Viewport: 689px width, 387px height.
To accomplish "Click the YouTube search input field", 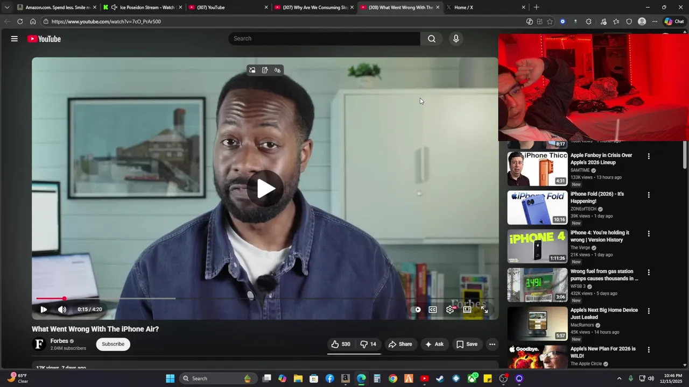I will click(325, 39).
